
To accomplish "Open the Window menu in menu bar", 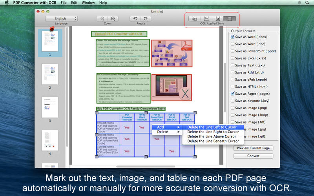I will click(89, 3).
